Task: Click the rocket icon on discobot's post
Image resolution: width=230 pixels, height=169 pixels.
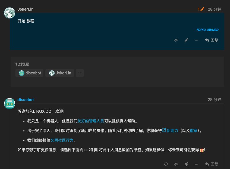Action: 186,164
